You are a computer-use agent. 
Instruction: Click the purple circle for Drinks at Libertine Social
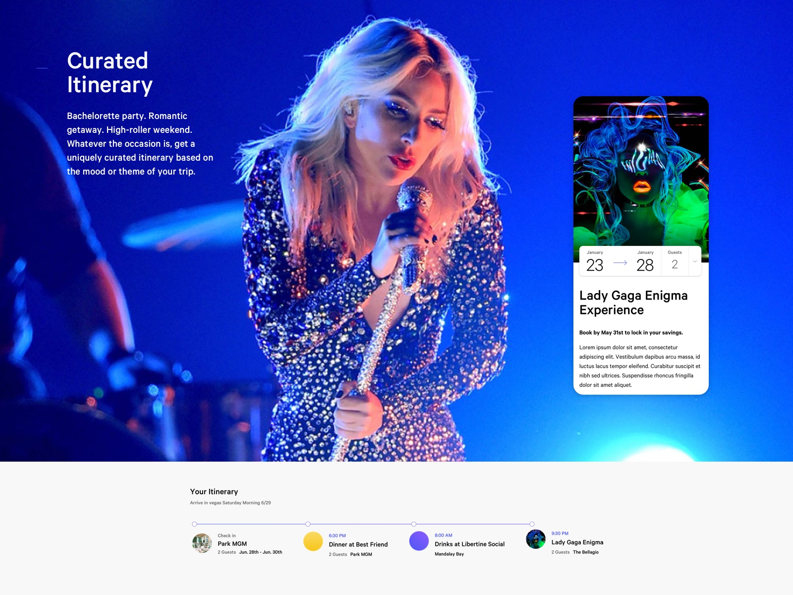click(419, 541)
